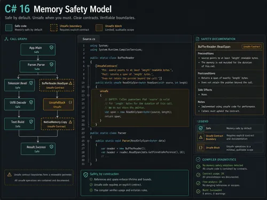Click the Unsafe boundary dashed swatch

(54, 28)
